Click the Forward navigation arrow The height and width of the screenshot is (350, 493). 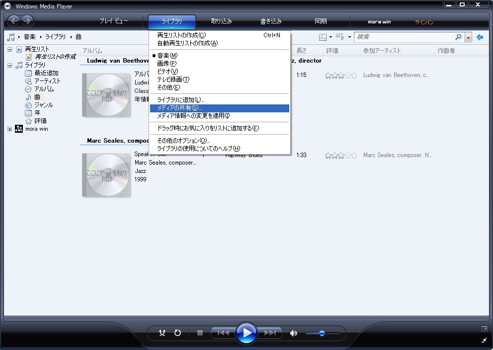pos(27,21)
